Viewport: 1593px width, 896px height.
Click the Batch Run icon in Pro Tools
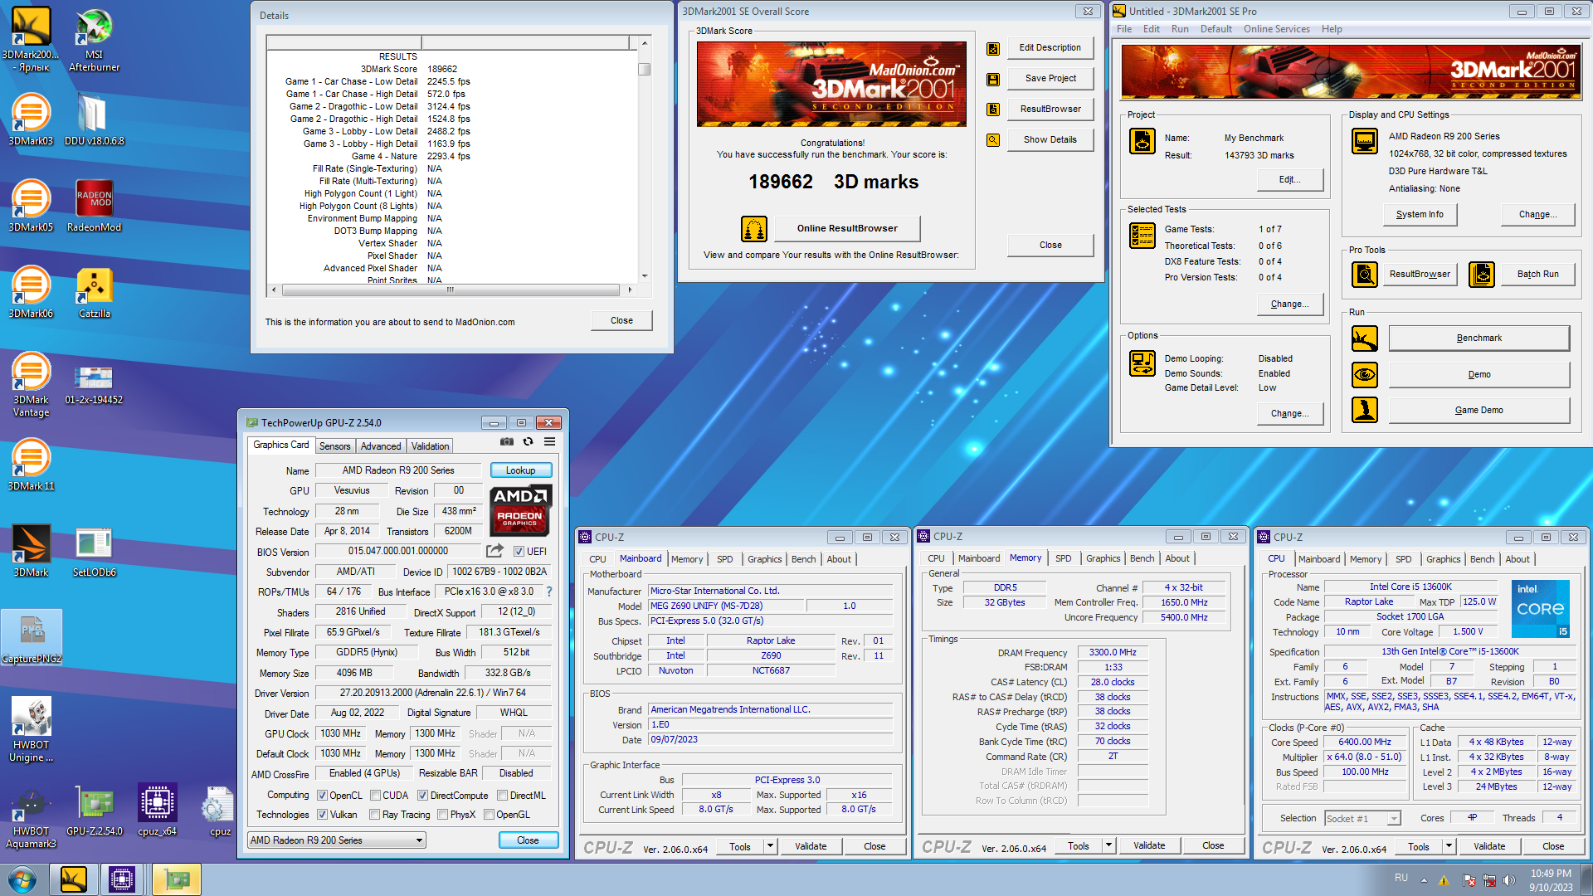[1482, 274]
